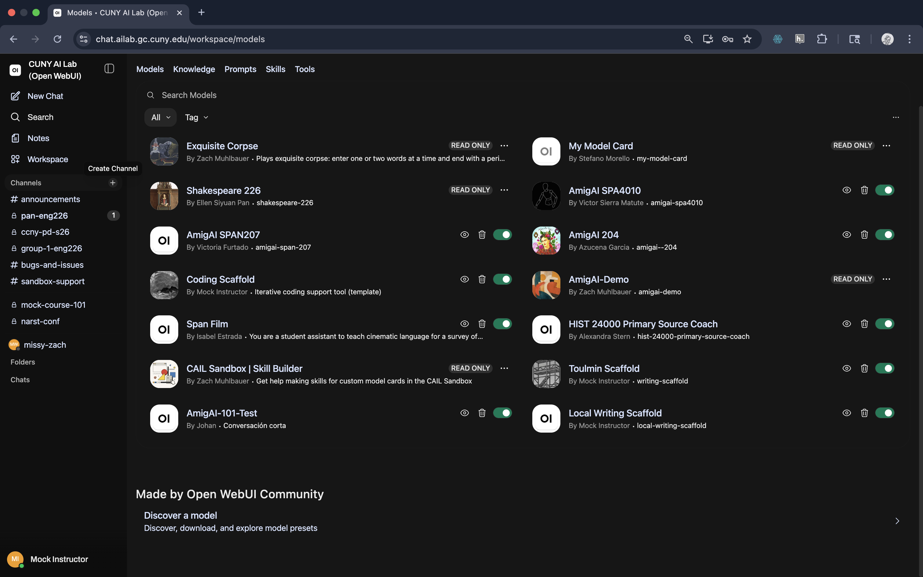
Task: Disable the Span Film model toggle
Action: pos(502,324)
